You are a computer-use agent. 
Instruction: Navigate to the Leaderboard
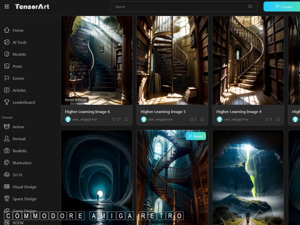[24, 102]
